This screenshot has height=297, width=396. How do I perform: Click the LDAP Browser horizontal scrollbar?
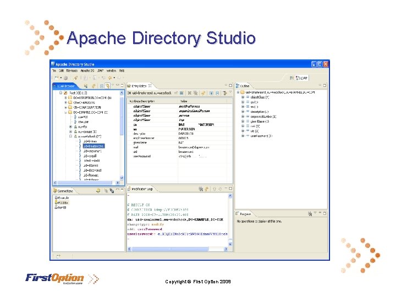click(86, 183)
